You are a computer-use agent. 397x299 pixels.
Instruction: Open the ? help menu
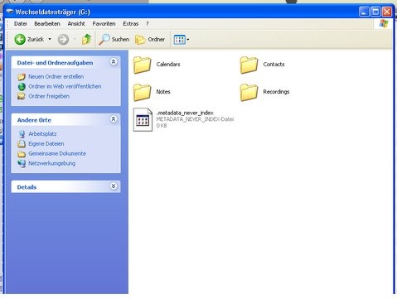point(148,24)
